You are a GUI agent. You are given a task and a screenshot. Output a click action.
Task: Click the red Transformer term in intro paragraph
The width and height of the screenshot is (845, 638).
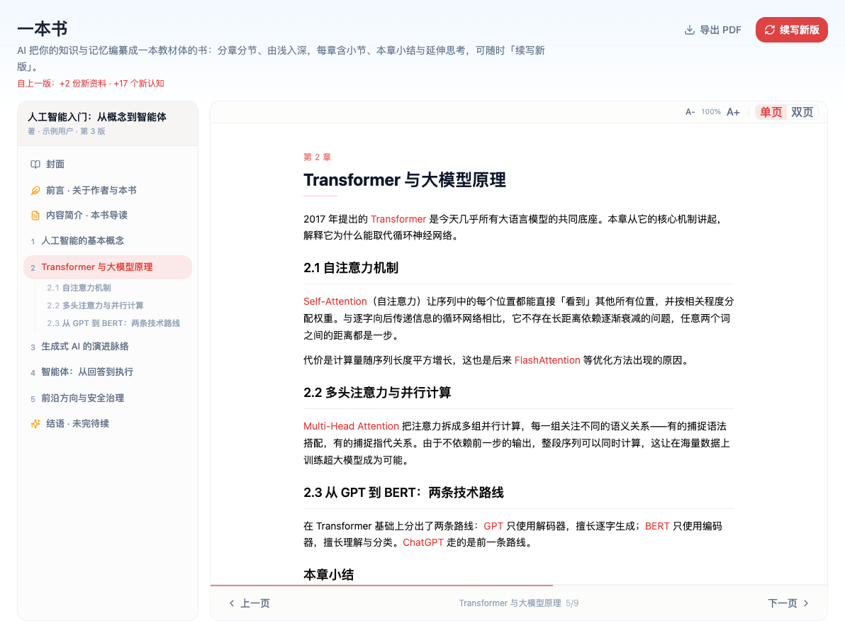[x=398, y=219]
